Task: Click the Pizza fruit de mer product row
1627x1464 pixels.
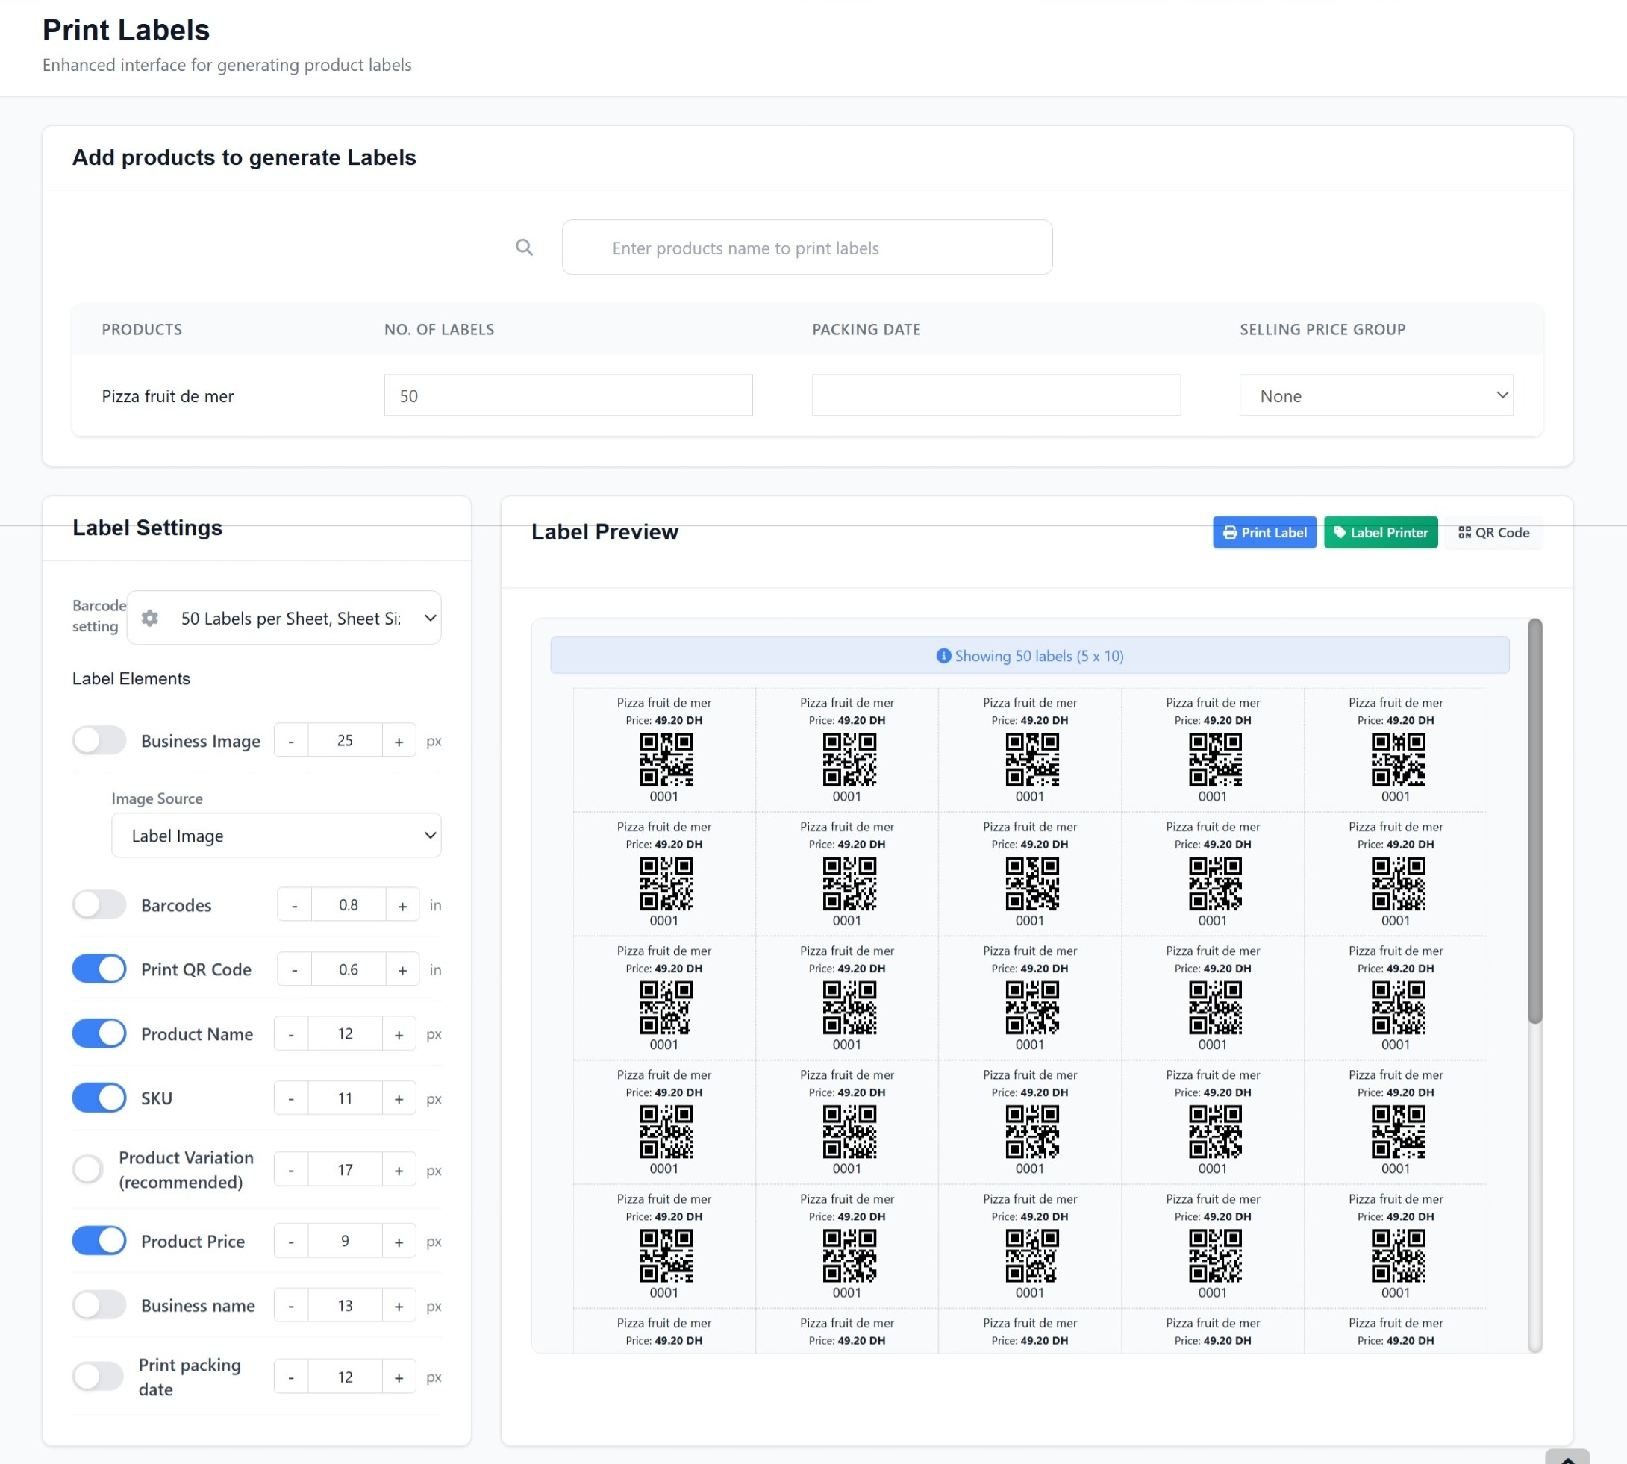Action: (807, 395)
